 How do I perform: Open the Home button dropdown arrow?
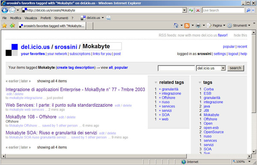182,25
